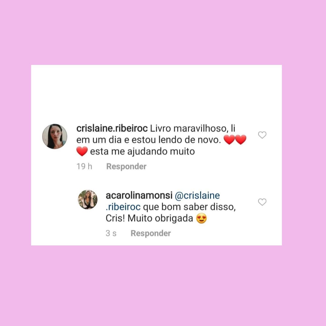The width and height of the screenshot is (326, 326).
Task: Click the crislaine.ribeiroc username
Action: (x=112, y=128)
